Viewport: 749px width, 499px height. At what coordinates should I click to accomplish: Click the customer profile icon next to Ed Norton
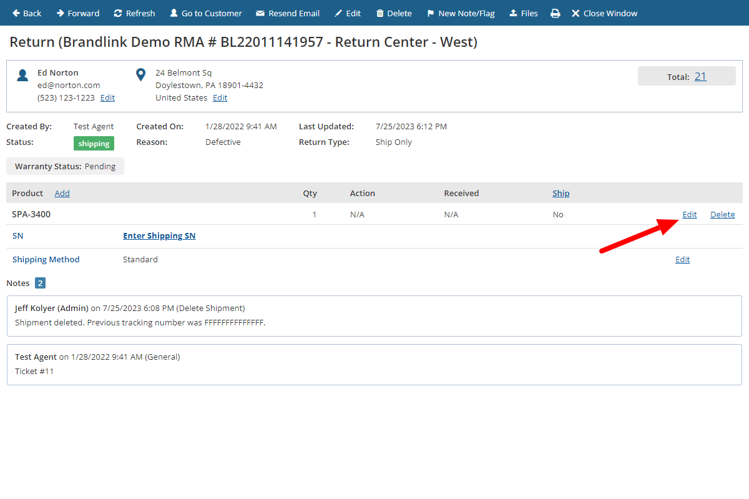[22, 74]
